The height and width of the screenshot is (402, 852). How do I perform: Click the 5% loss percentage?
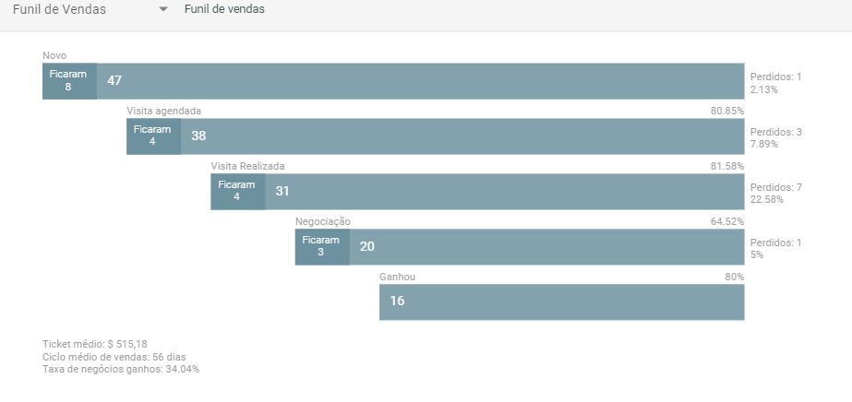(757, 255)
